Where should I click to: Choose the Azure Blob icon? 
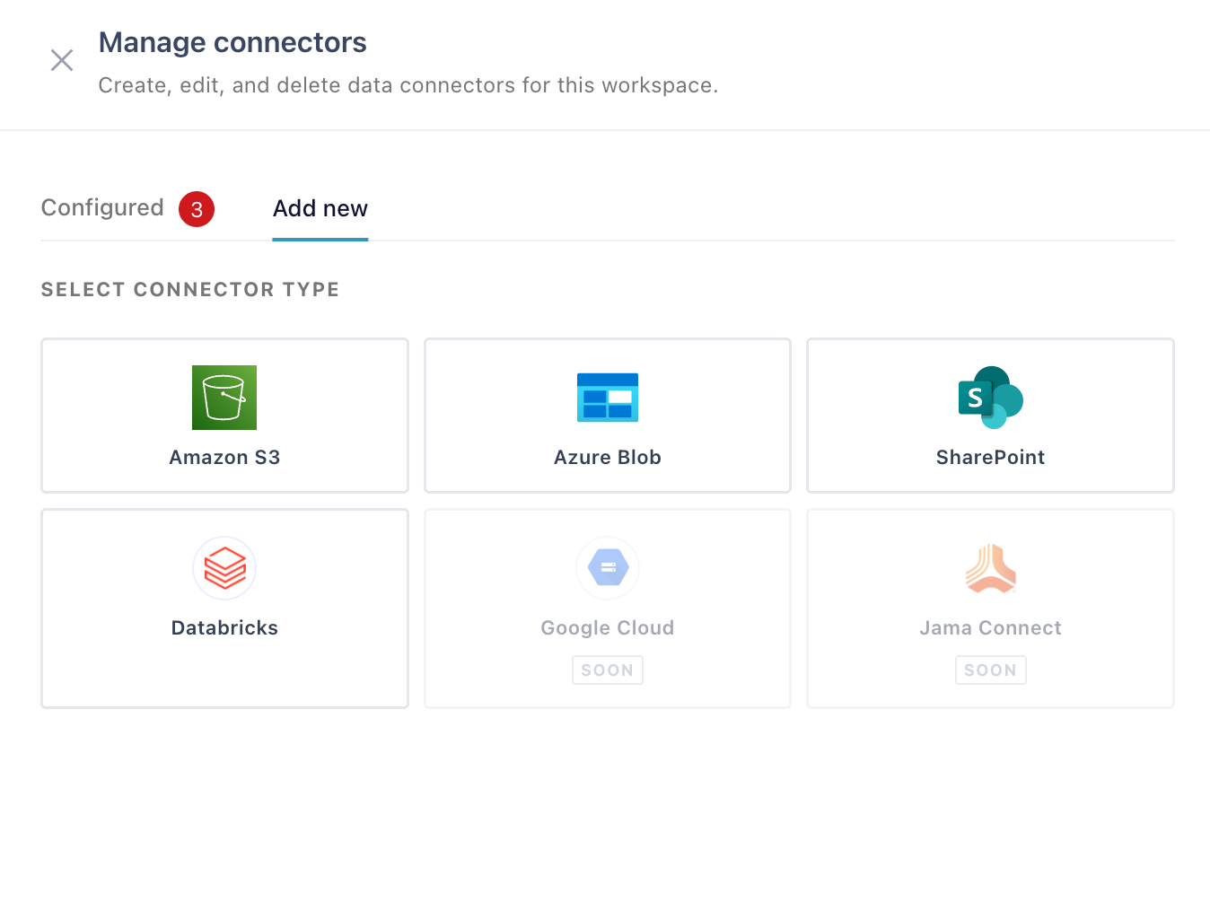(608, 398)
